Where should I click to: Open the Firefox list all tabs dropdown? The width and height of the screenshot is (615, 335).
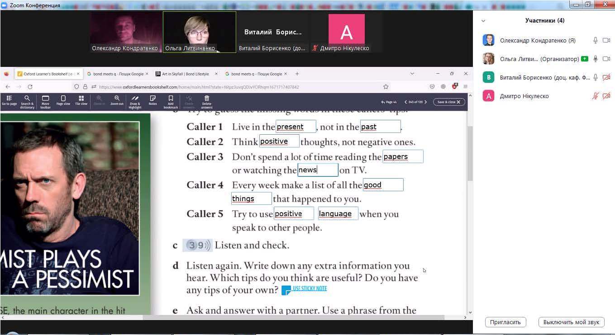click(x=412, y=74)
